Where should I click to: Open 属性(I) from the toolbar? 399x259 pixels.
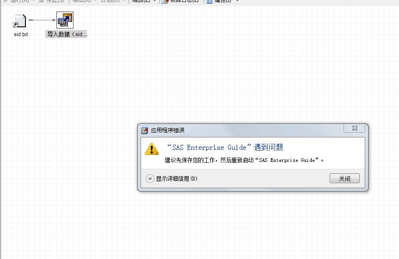[223, 1]
